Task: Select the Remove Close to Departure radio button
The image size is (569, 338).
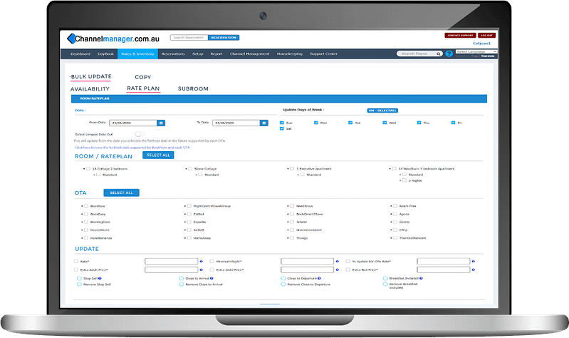Action: click(x=283, y=285)
